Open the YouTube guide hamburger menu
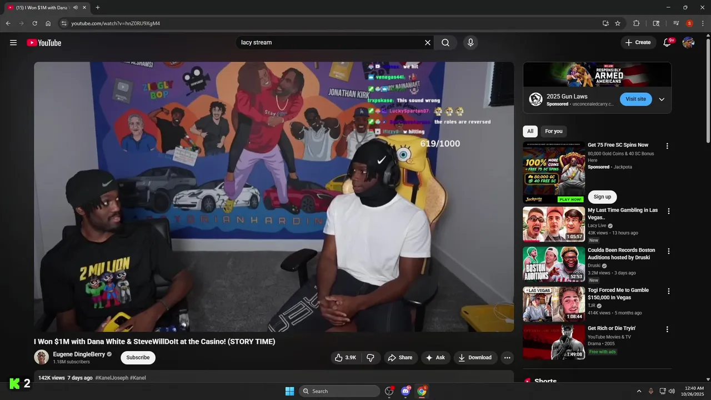This screenshot has width=711, height=400. click(x=13, y=43)
